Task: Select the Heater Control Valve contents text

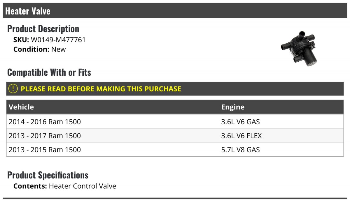Action: (83, 186)
